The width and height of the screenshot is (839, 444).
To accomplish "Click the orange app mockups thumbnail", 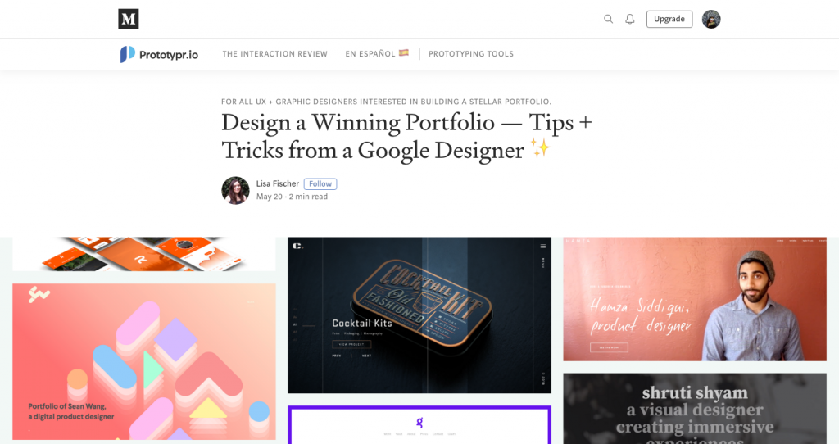I will 144,254.
